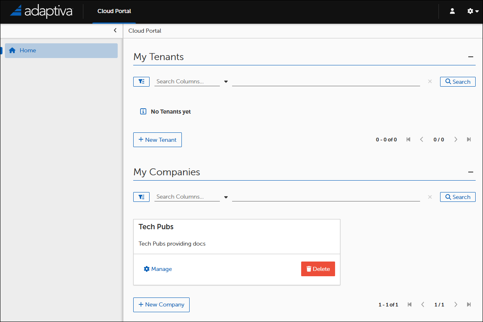Open My Companies filter icon button
The height and width of the screenshot is (322, 483).
pos(141,197)
